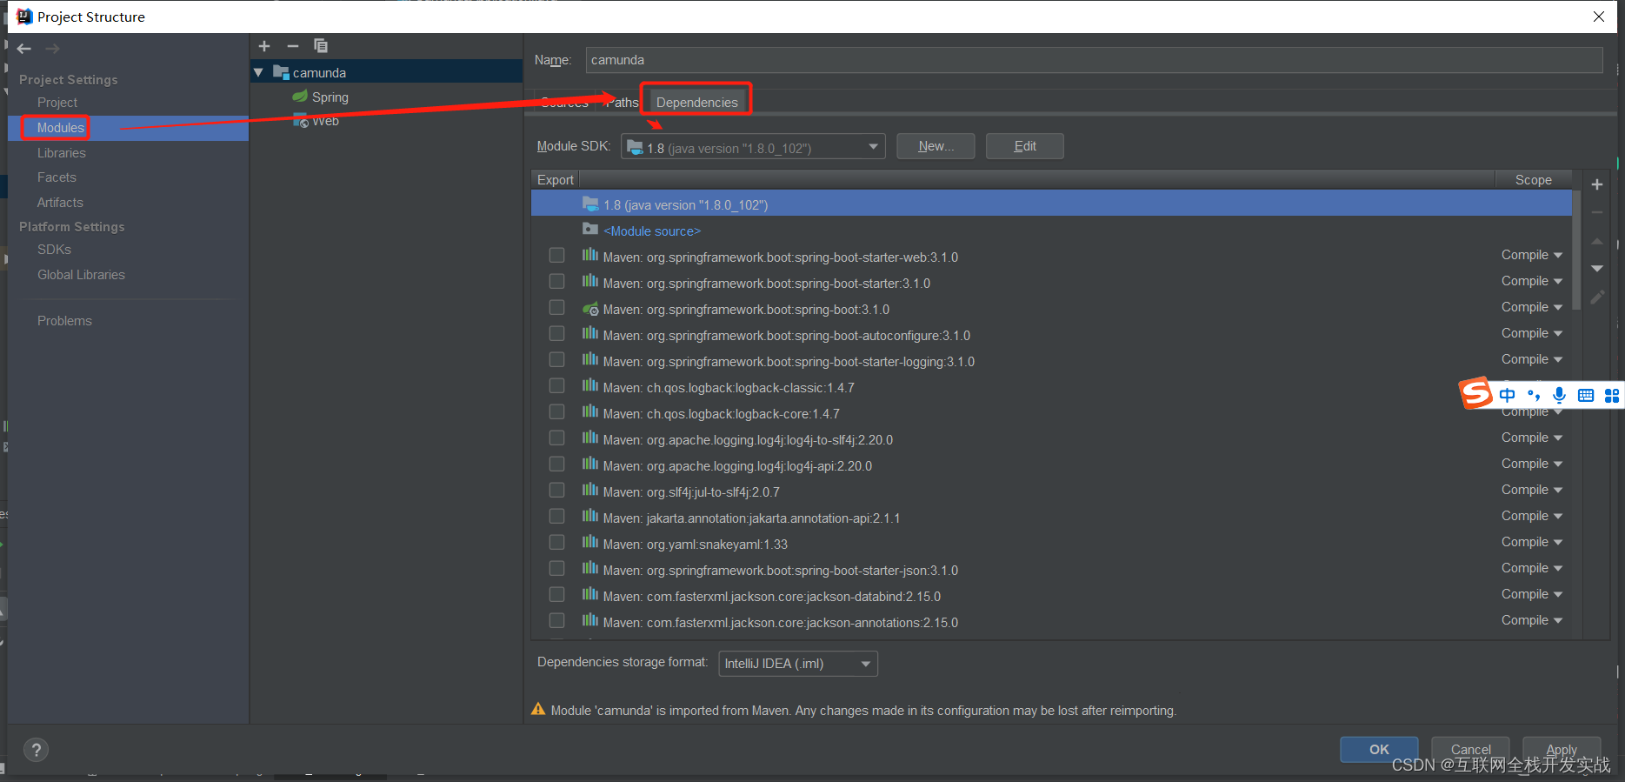Open Sogou toolbox grid icon
The height and width of the screenshot is (782, 1625).
[1612, 396]
